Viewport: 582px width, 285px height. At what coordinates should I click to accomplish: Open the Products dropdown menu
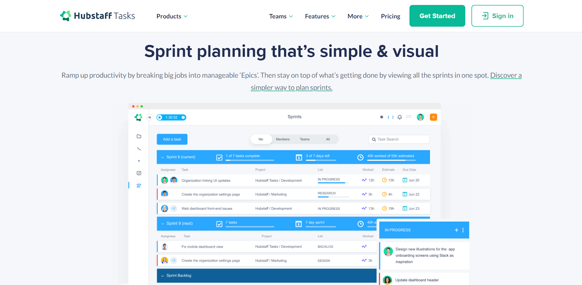172,16
